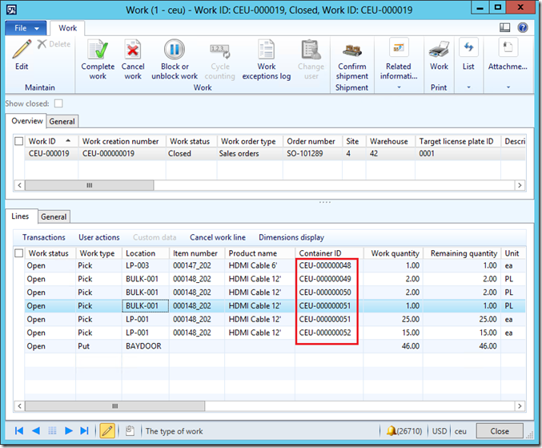Click the Close button
Viewport: 542px width, 448px height.
[499, 431]
